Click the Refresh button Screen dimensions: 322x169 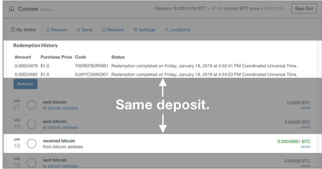(x=25, y=84)
